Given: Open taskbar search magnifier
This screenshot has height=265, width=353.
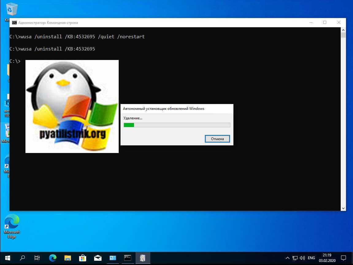Looking at the screenshot, I should (x=22, y=258).
